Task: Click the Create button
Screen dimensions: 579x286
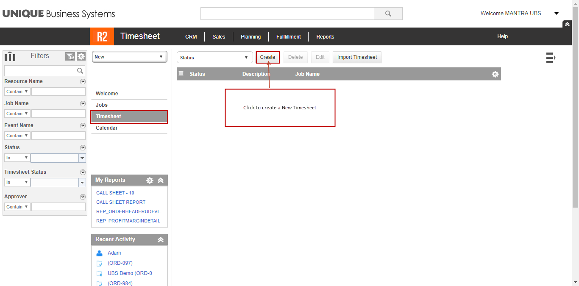Action: click(267, 57)
